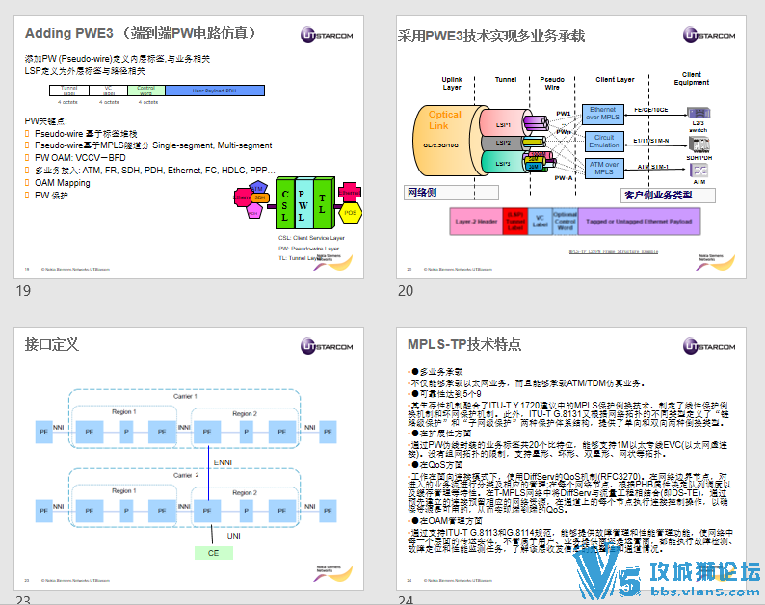The width and height of the screenshot is (765, 605).
Task: Click the '客户侧业务类型' box on slide 20
Action: click(668, 196)
